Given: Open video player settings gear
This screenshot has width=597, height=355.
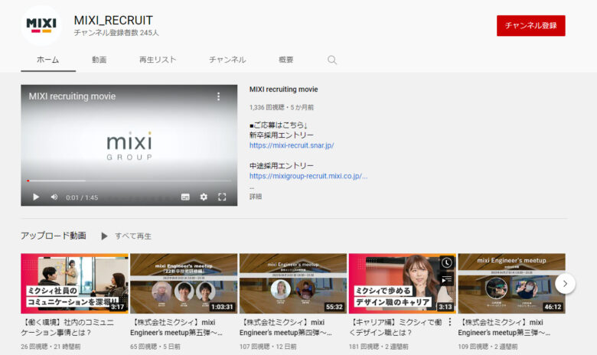Looking at the screenshot, I should (x=204, y=197).
